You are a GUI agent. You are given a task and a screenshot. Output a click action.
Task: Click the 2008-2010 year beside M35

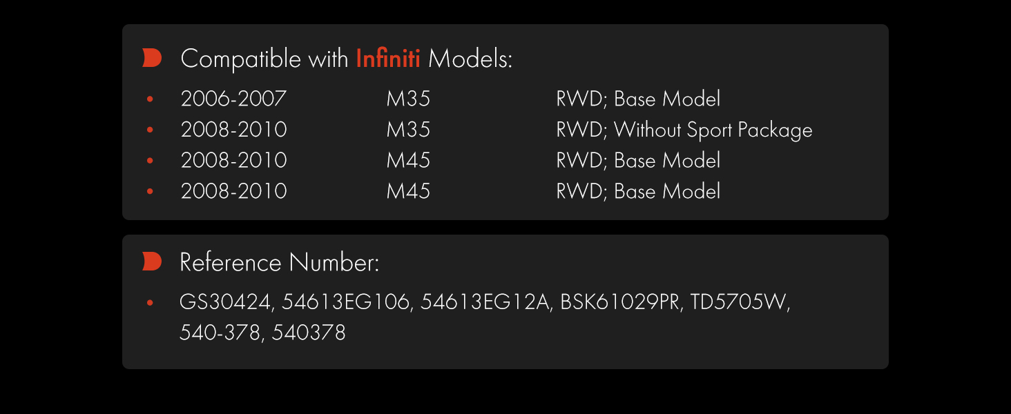click(233, 130)
